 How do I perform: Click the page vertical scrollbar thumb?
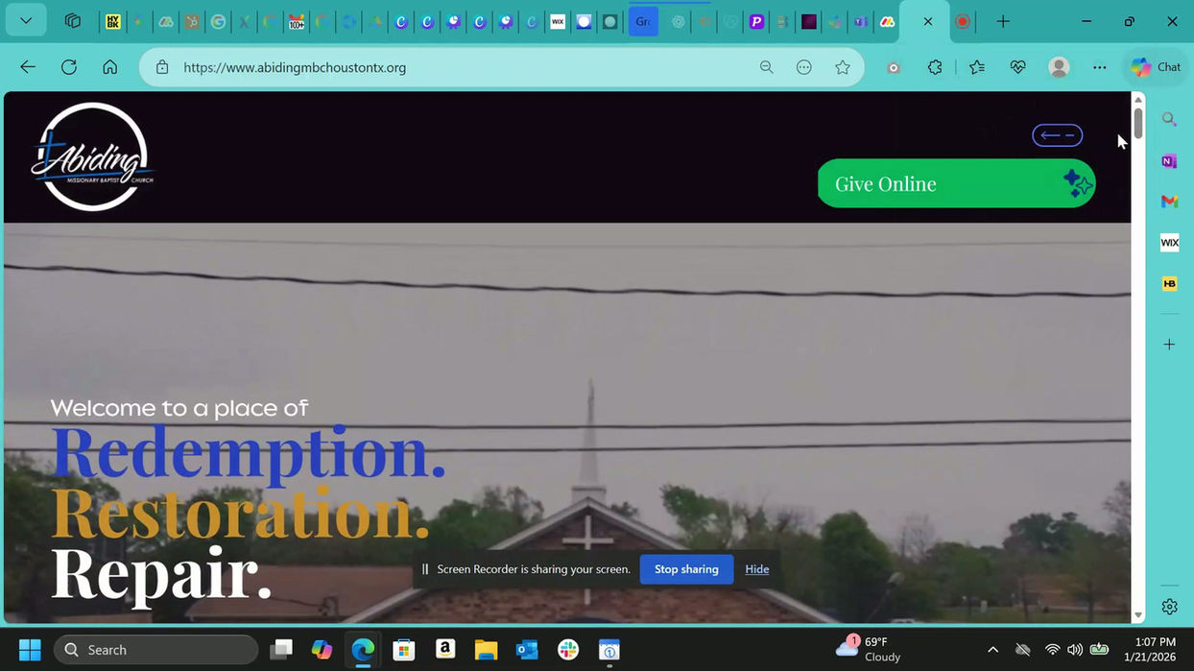click(1138, 123)
